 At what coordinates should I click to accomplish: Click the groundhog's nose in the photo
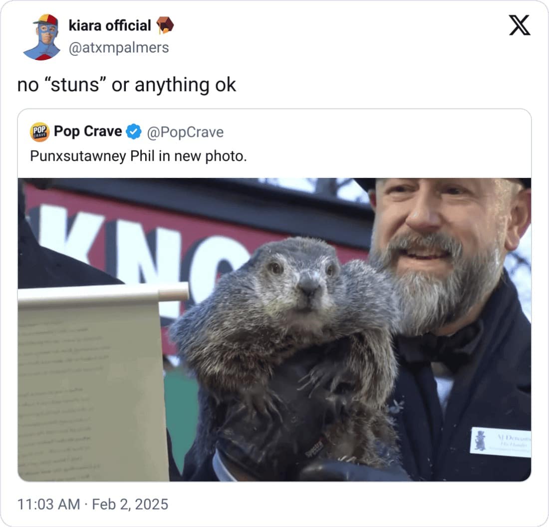308,286
